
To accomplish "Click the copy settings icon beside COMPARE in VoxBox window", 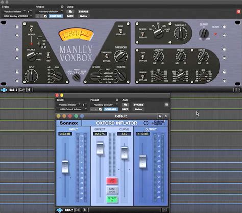I will coord(45,16).
